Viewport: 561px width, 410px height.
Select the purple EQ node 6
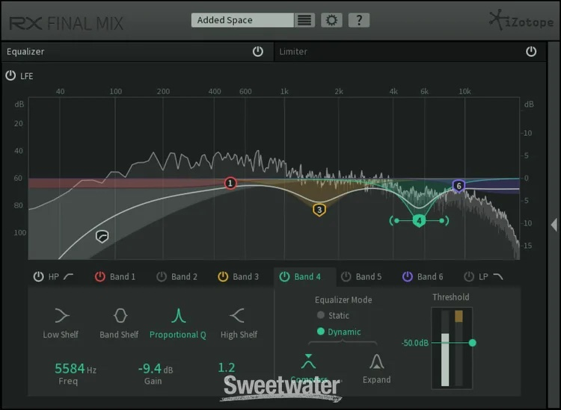[459, 186]
